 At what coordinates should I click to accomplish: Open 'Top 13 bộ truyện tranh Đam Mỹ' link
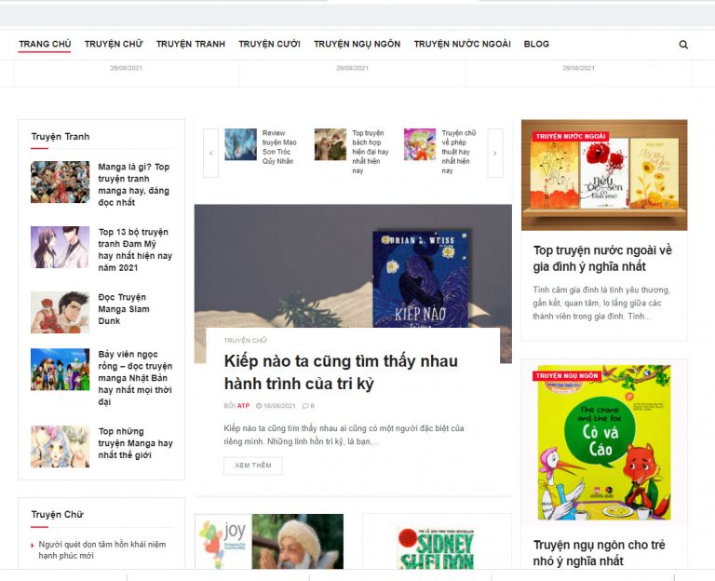[x=135, y=250]
